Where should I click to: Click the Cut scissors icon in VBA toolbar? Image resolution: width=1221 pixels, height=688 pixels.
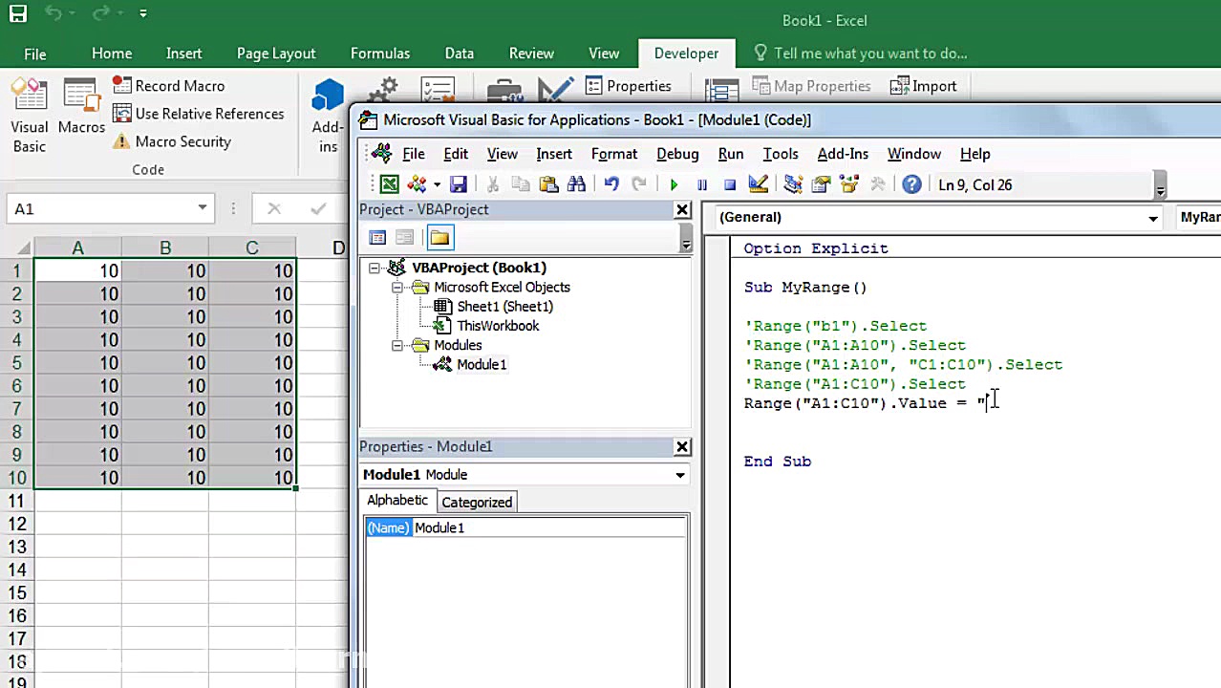[x=493, y=184]
